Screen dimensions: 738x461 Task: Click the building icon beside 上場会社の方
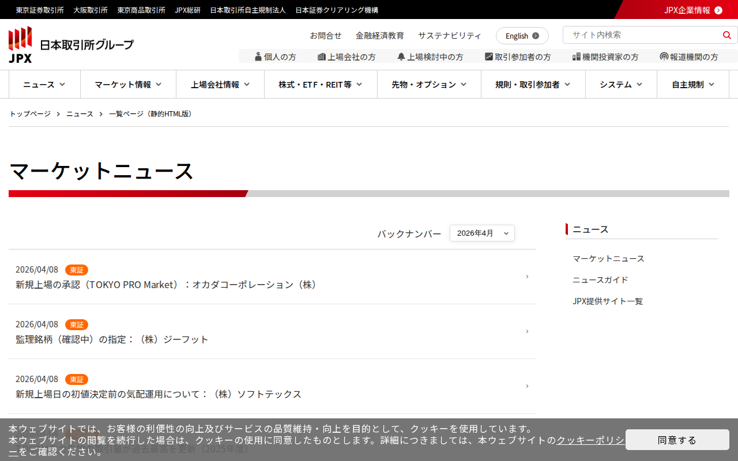[x=322, y=56]
